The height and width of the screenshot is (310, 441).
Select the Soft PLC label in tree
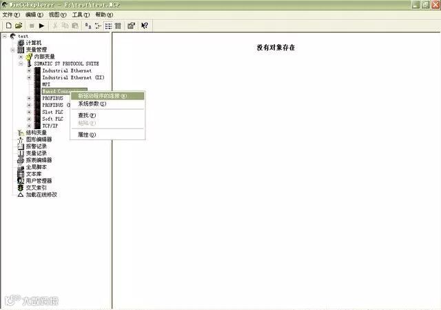pyautogui.click(x=52, y=119)
